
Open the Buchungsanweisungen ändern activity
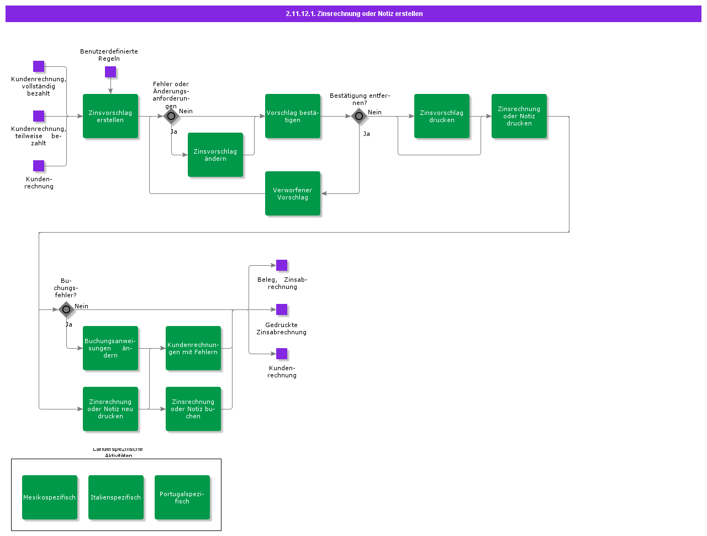click(110, 348)
